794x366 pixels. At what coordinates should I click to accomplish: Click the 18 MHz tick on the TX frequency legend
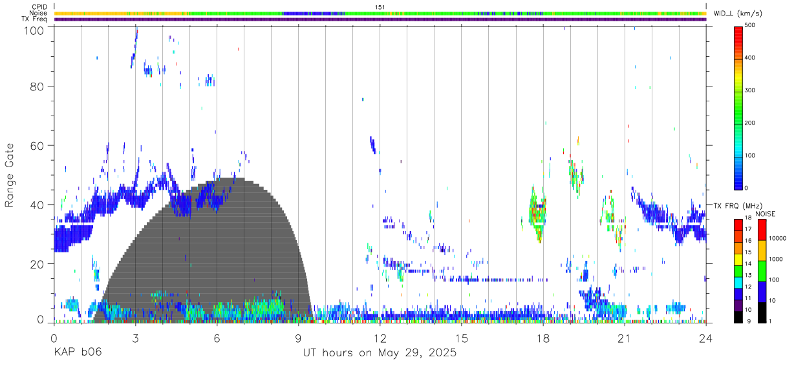coord(748,219)
